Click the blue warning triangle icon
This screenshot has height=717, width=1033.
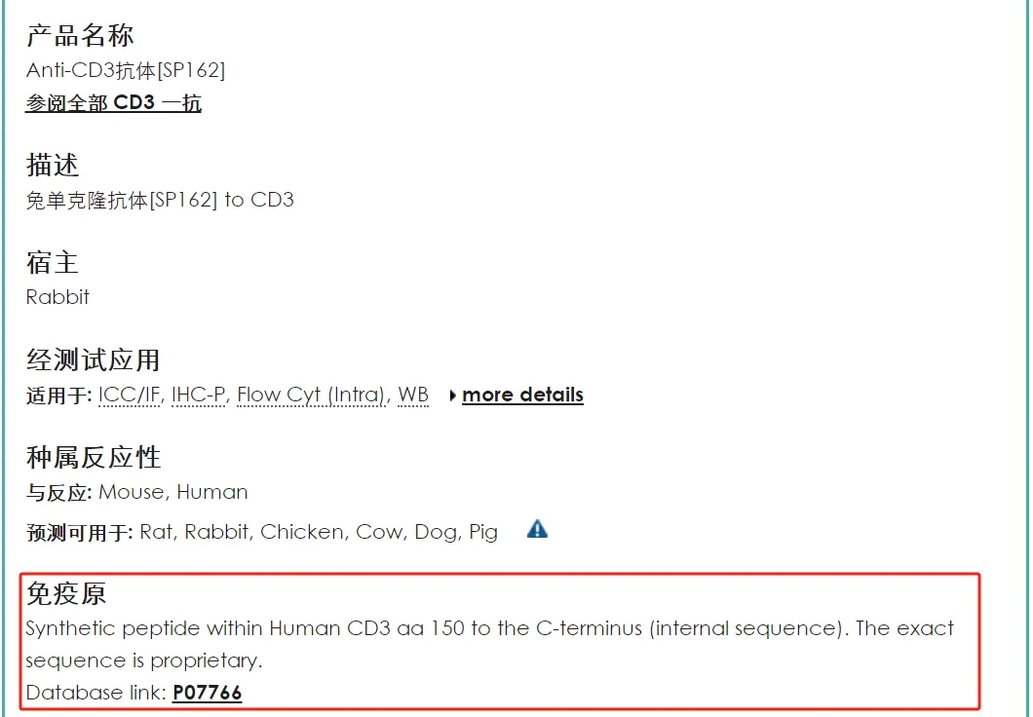click(537, 529)
